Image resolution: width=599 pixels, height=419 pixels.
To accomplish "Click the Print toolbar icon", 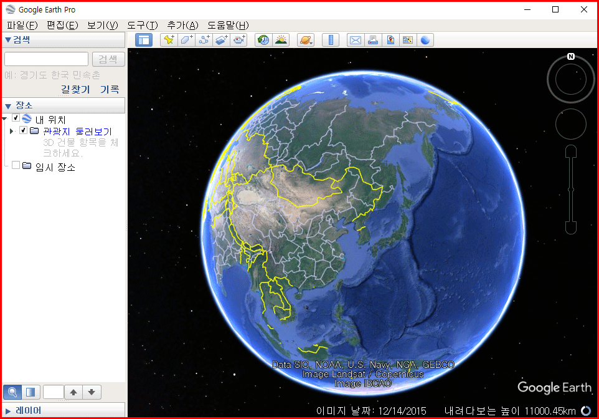I will click(373, 40).
